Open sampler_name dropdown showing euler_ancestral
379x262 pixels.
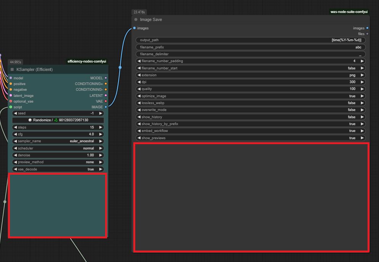click(x=58, y=141)
